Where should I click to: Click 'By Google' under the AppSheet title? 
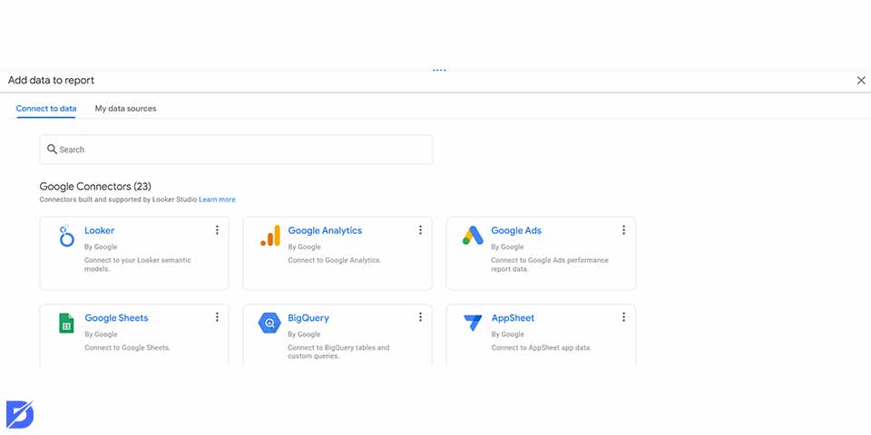point(508,334)
